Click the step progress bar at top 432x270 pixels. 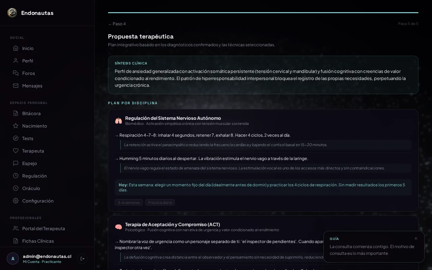pyautogui.click(x=263, y=12)
